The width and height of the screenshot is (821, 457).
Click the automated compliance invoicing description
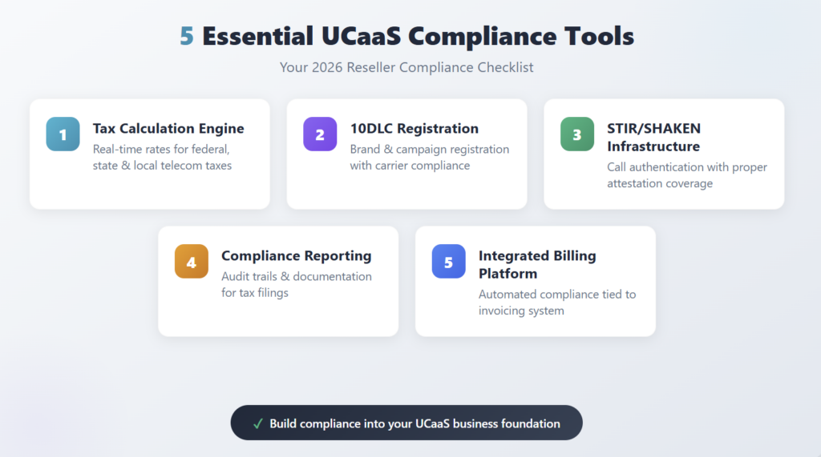point(557,302)
